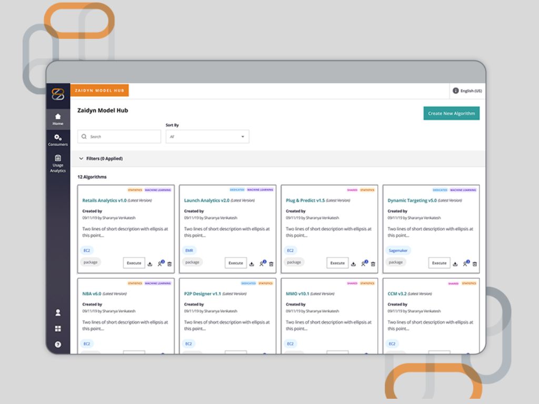The image size is (539, 404).
Task: Open the Sort By dropdown
Action: click(x=207, y=137)
